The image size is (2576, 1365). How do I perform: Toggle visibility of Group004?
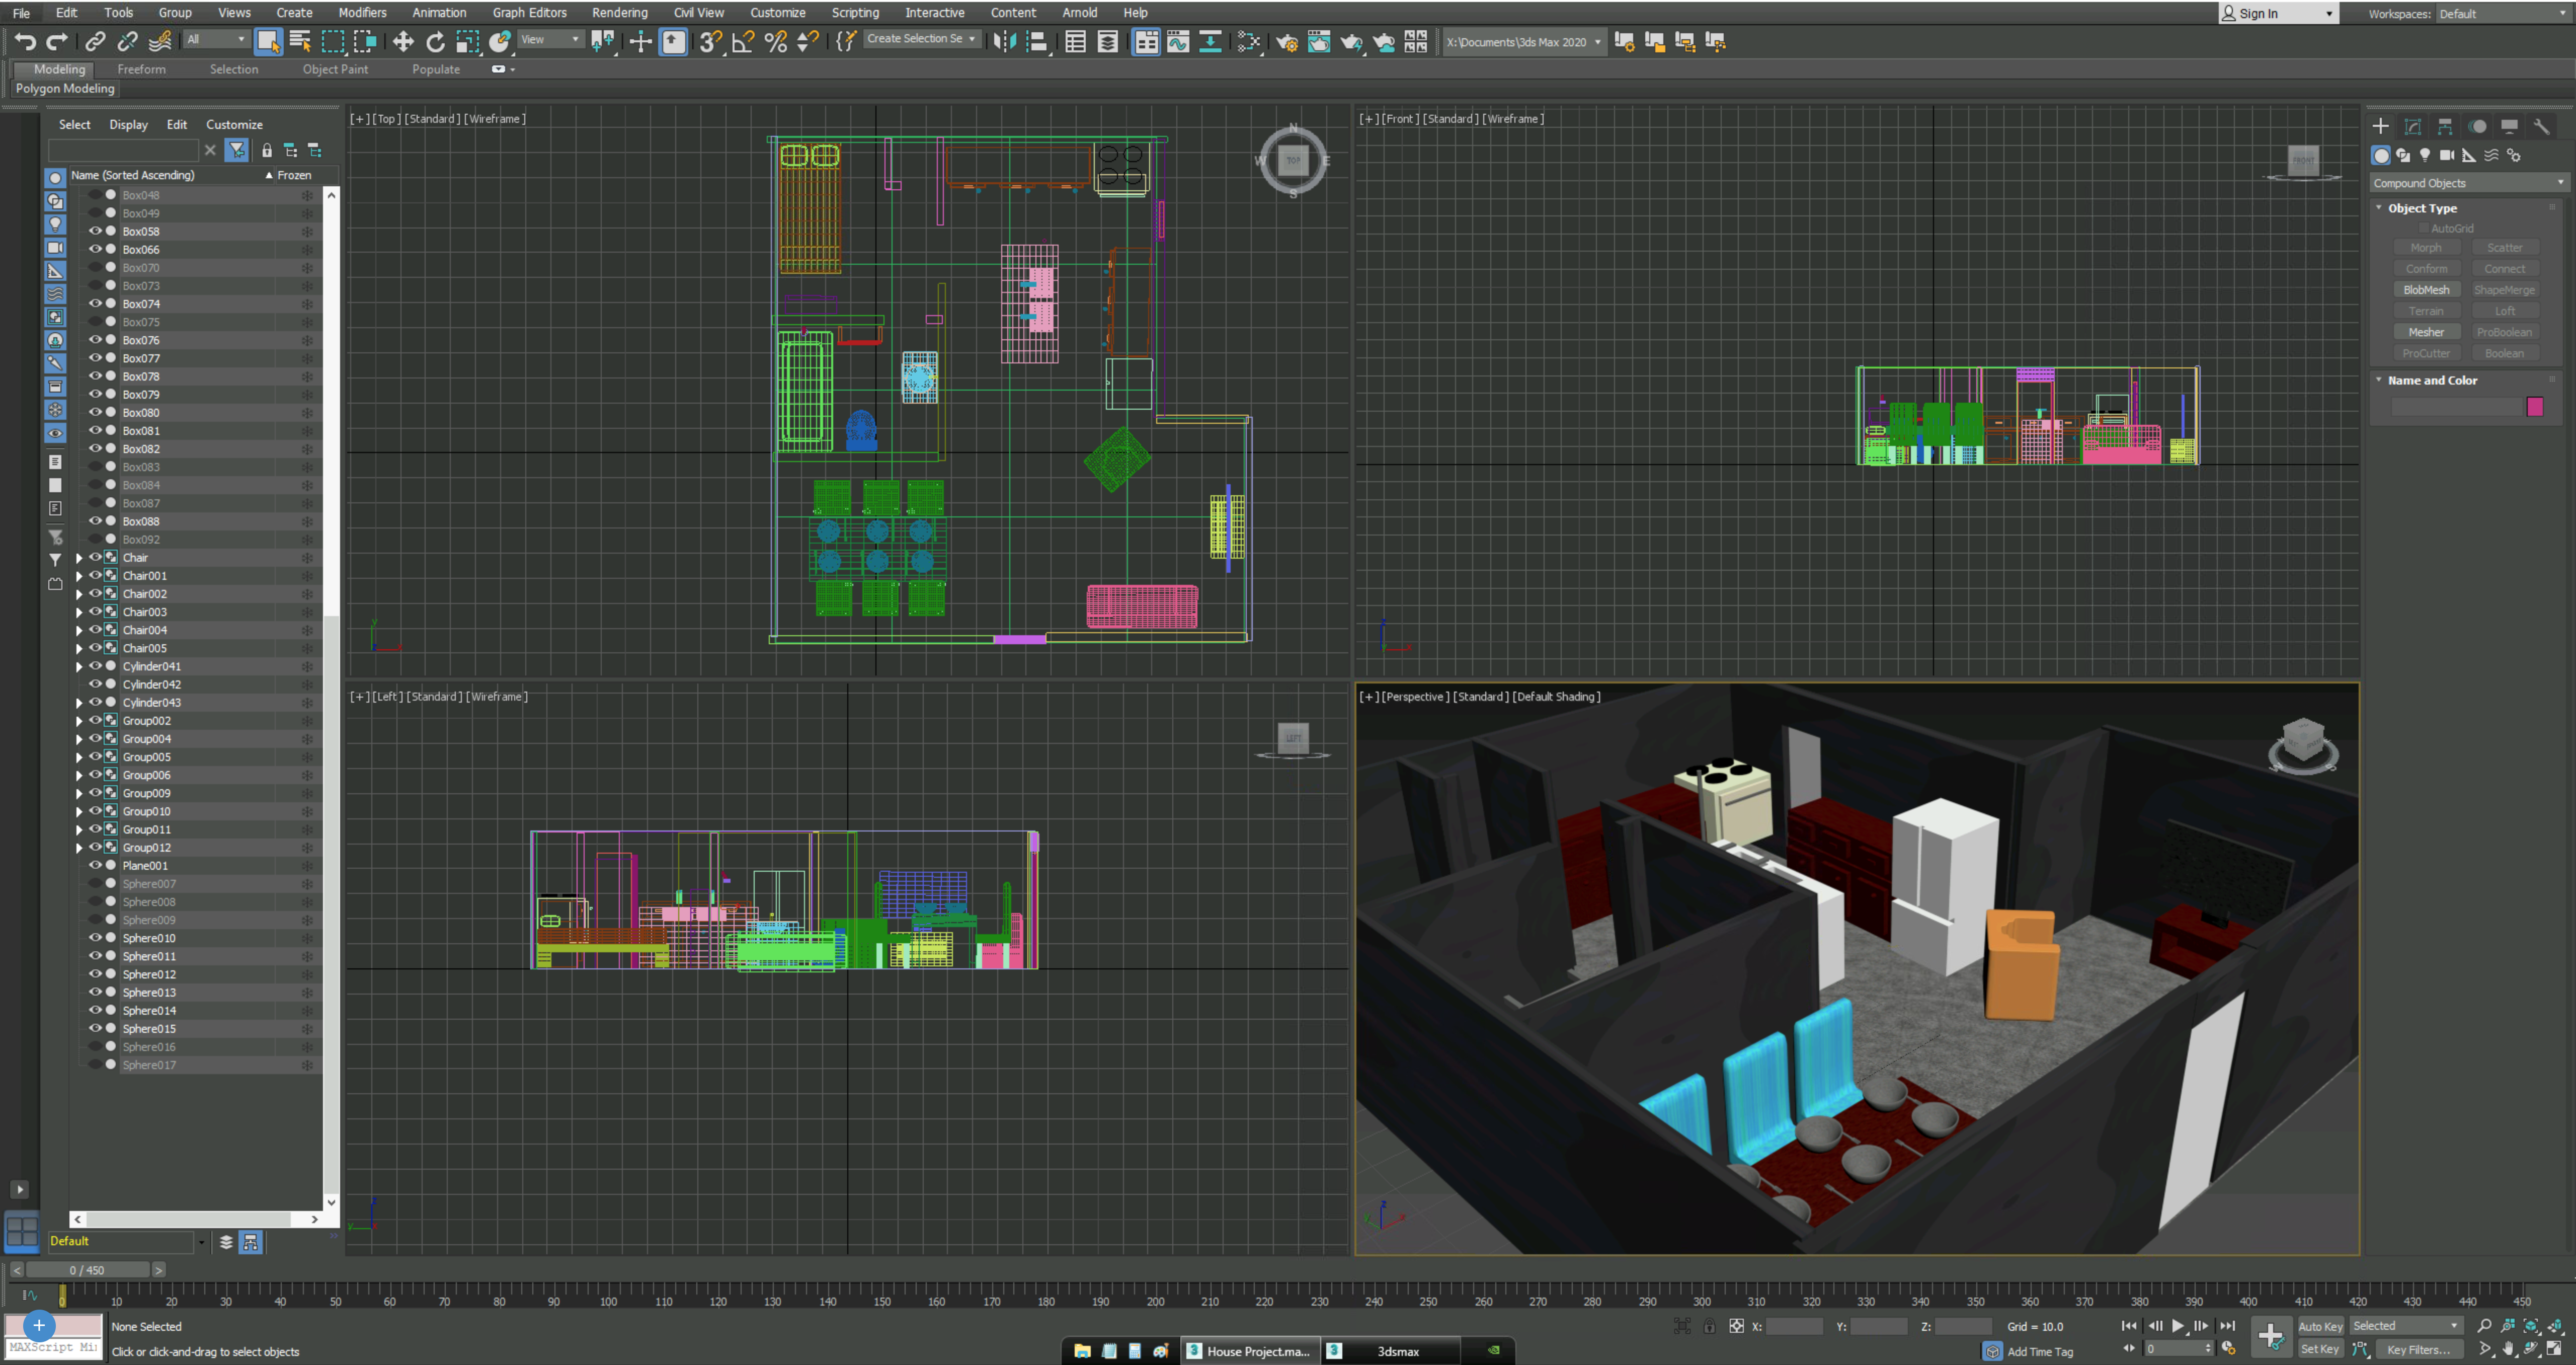pos(96,738)
